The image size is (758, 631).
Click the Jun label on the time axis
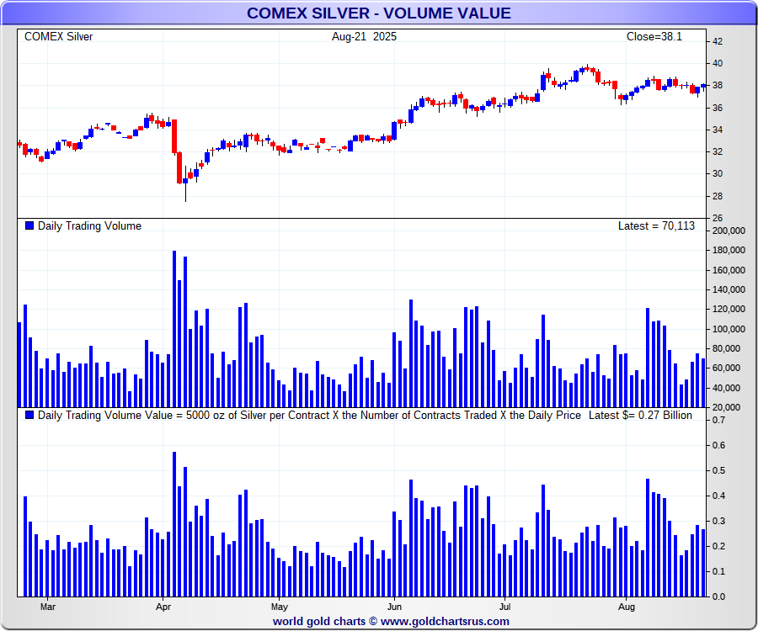[393, 606]
